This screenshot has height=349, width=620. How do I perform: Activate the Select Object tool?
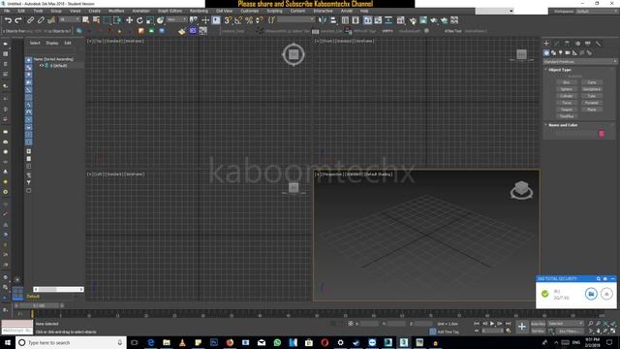86,20
